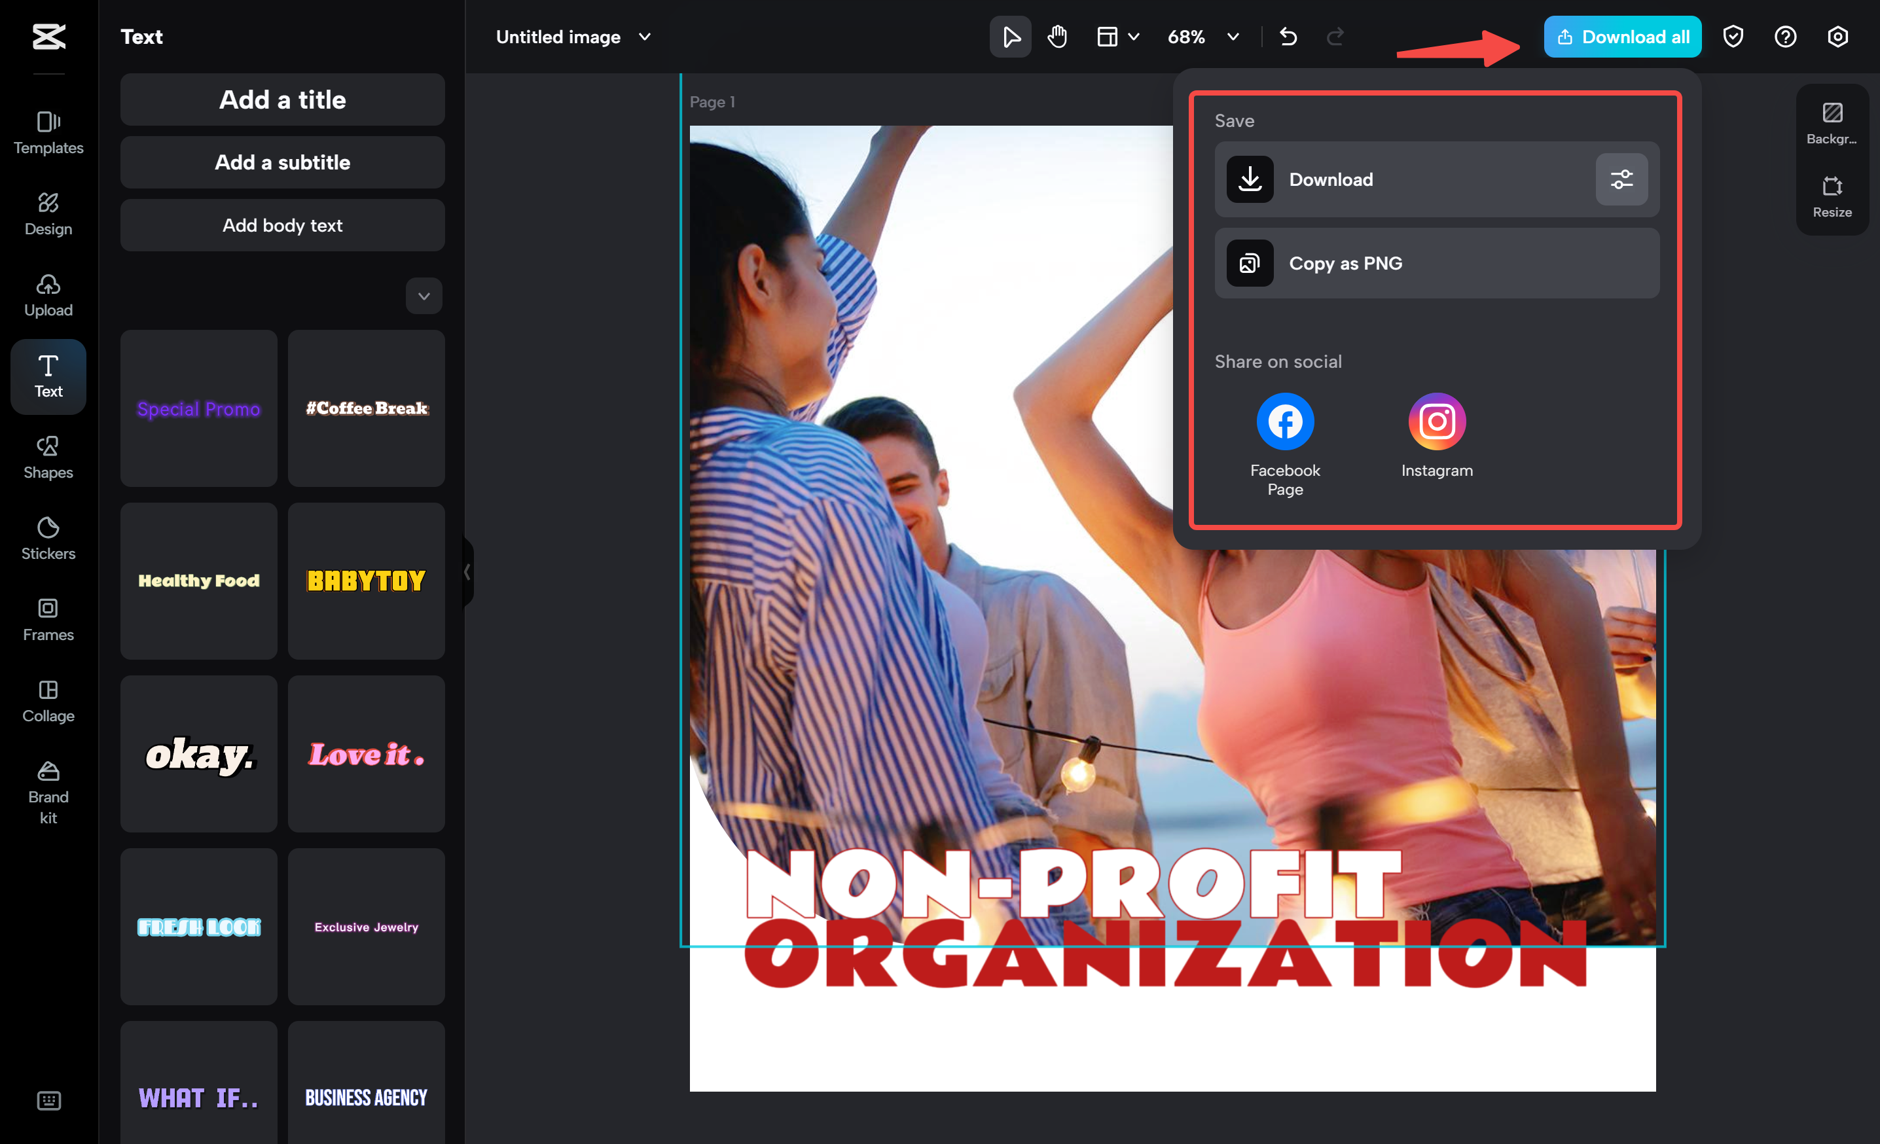Open keyboard shortcuts icon at bottom
1880x1144 pixels.
pos(49,1099)
